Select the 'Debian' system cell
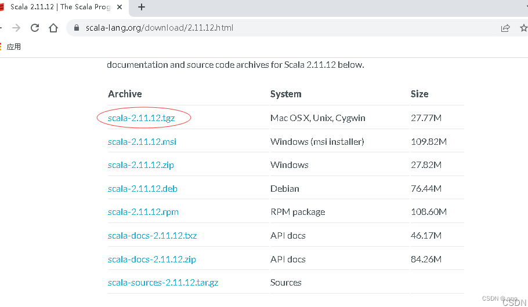Viewport: 528px width, 307px height. pyautogui.click(x=285, y=189)
